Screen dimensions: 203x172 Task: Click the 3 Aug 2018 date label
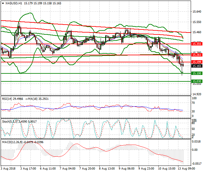point(9,169)
